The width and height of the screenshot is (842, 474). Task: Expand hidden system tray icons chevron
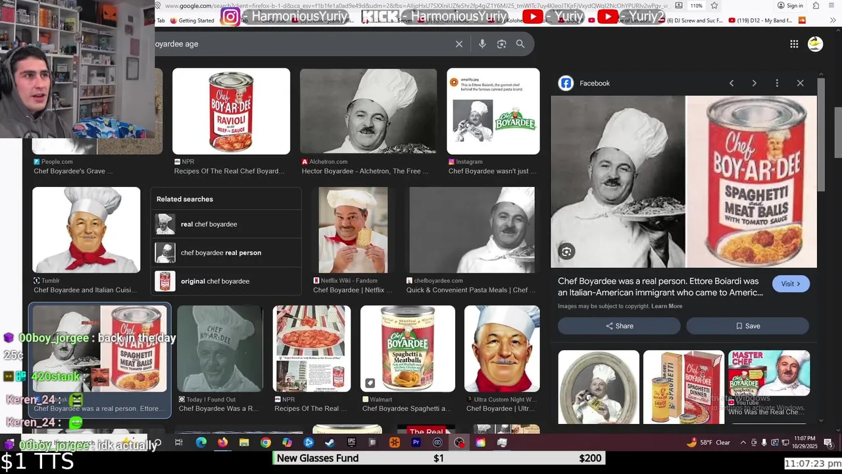point(743,442)
